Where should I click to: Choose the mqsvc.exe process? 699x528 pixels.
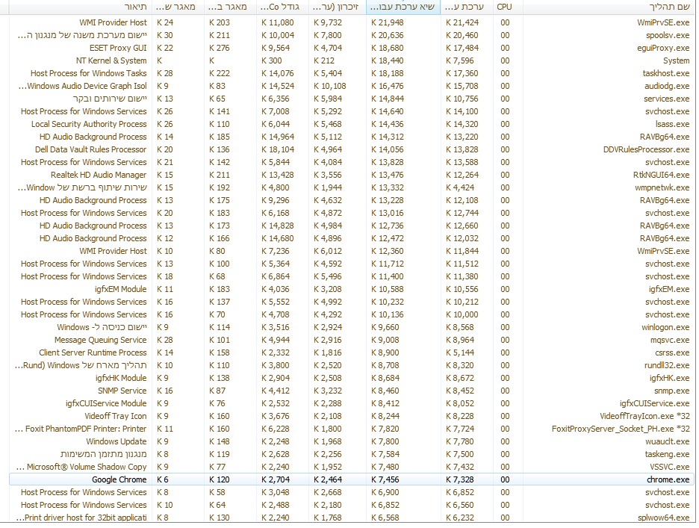click(670, 340)
